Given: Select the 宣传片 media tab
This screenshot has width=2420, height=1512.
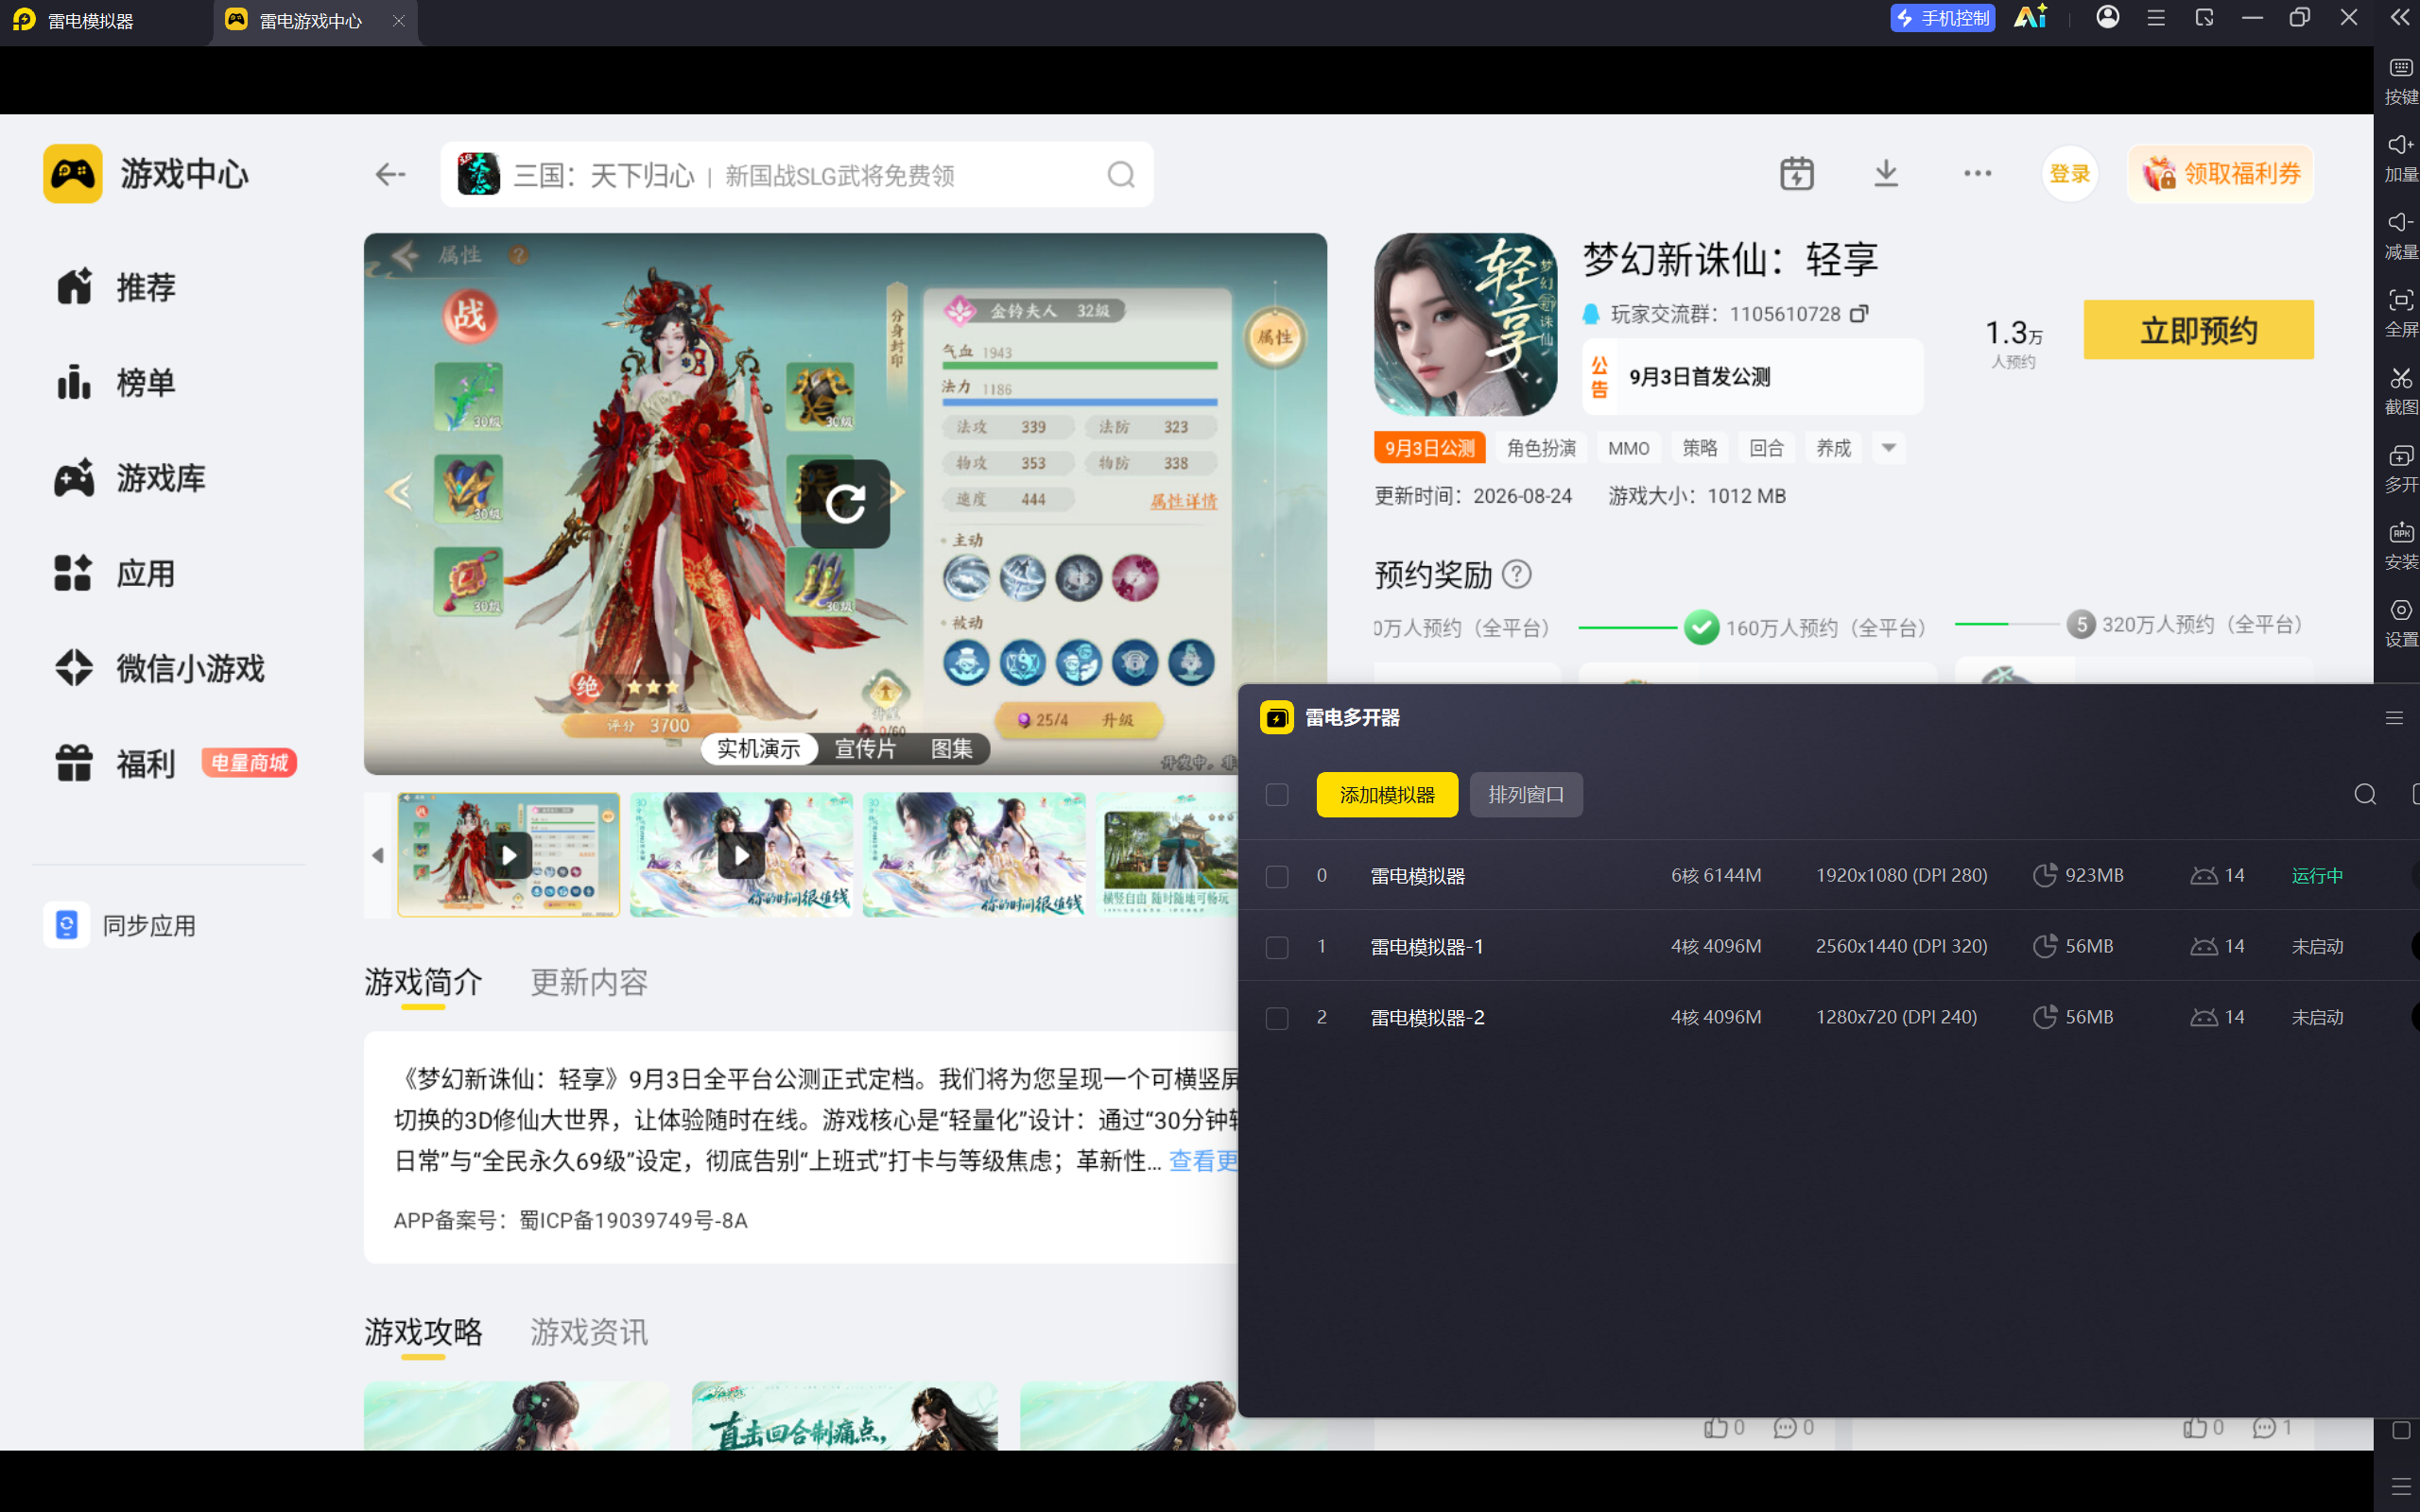Looking at the screenshot, I should (866, 748).
